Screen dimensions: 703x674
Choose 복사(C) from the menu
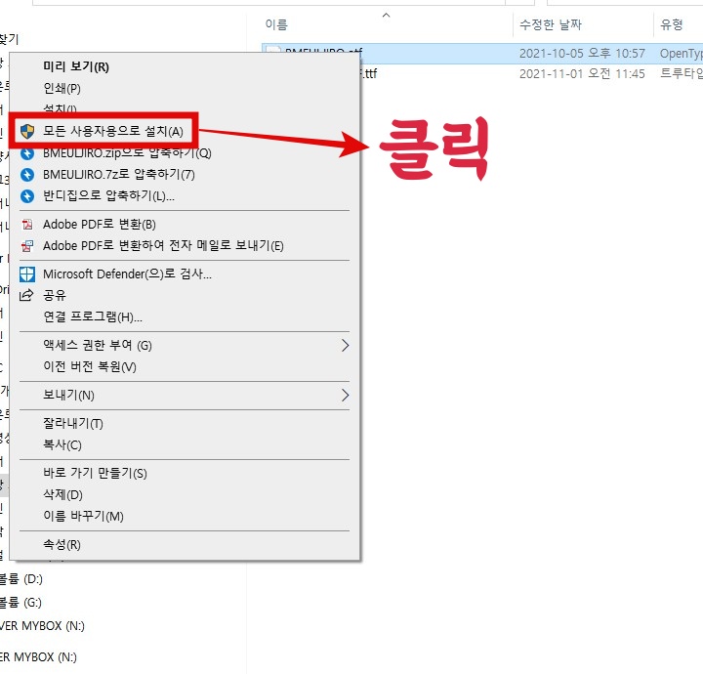tap(62, 444)
